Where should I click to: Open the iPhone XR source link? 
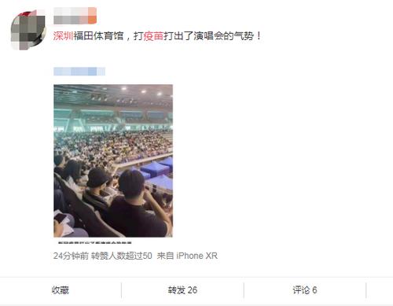pyautogui.click(x=197, y=256)
